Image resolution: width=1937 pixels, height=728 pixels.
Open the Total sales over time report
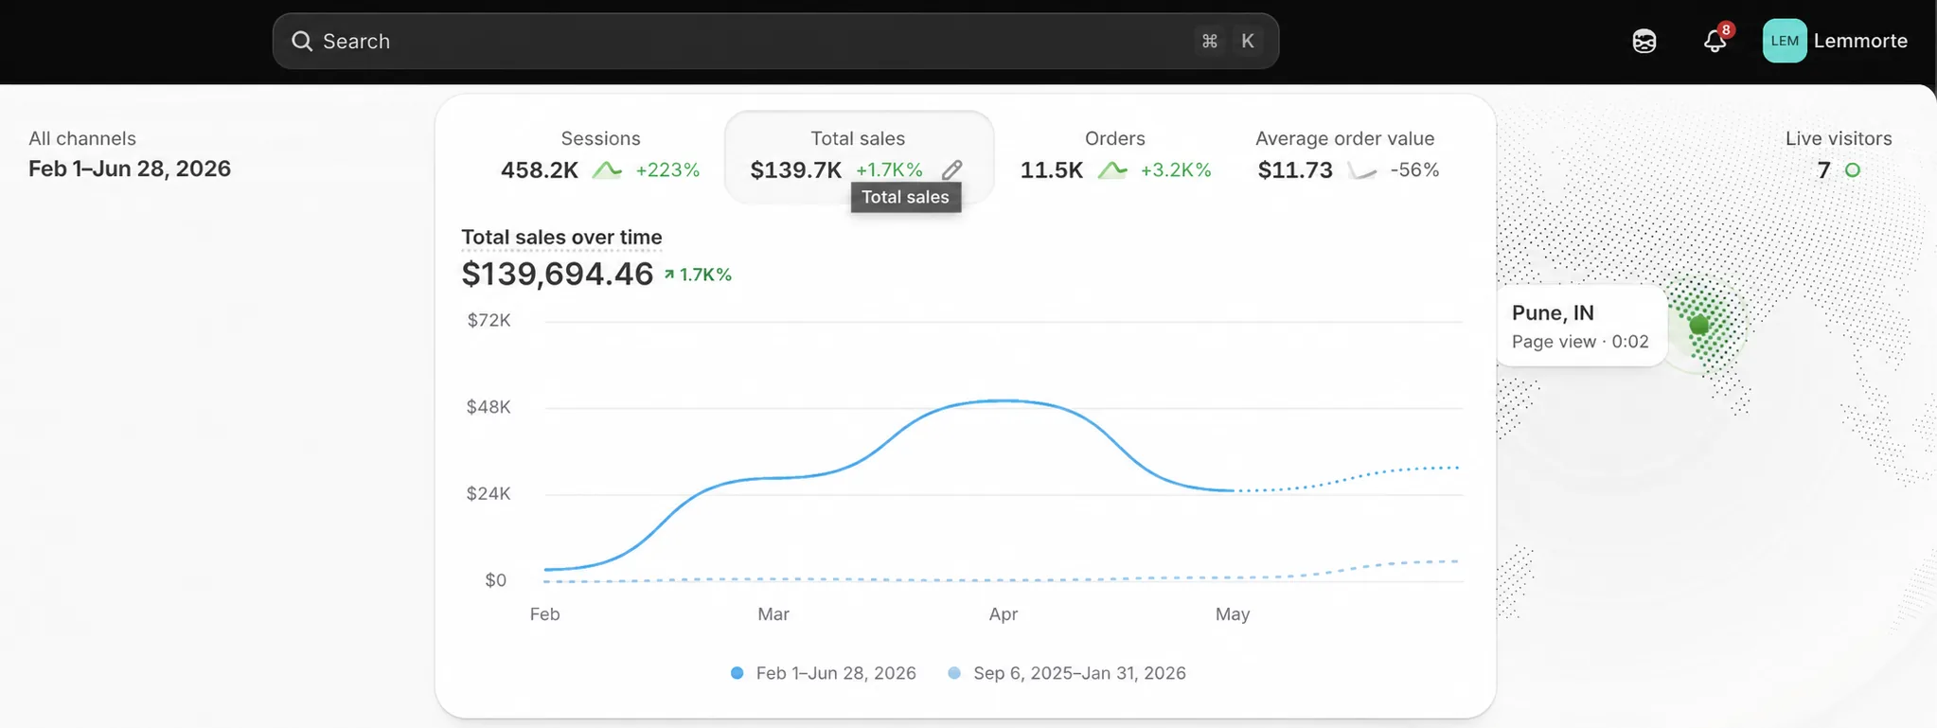[x=561, y=237]
